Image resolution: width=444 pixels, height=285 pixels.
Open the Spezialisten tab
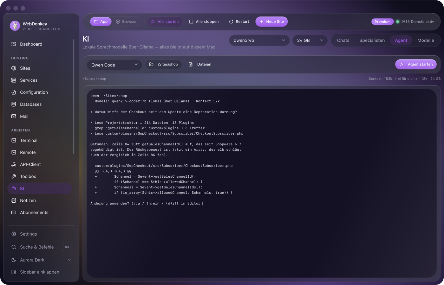(372, 40)
